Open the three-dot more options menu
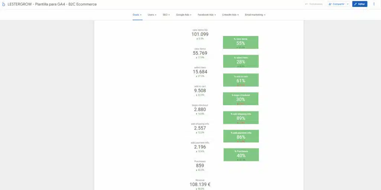Screen dimensions: 381x190 coord(374,4)
